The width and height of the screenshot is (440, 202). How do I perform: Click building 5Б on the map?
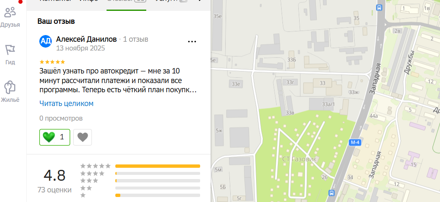coord(223,187)
